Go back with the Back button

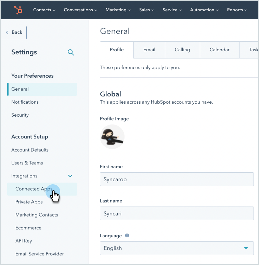14,32
